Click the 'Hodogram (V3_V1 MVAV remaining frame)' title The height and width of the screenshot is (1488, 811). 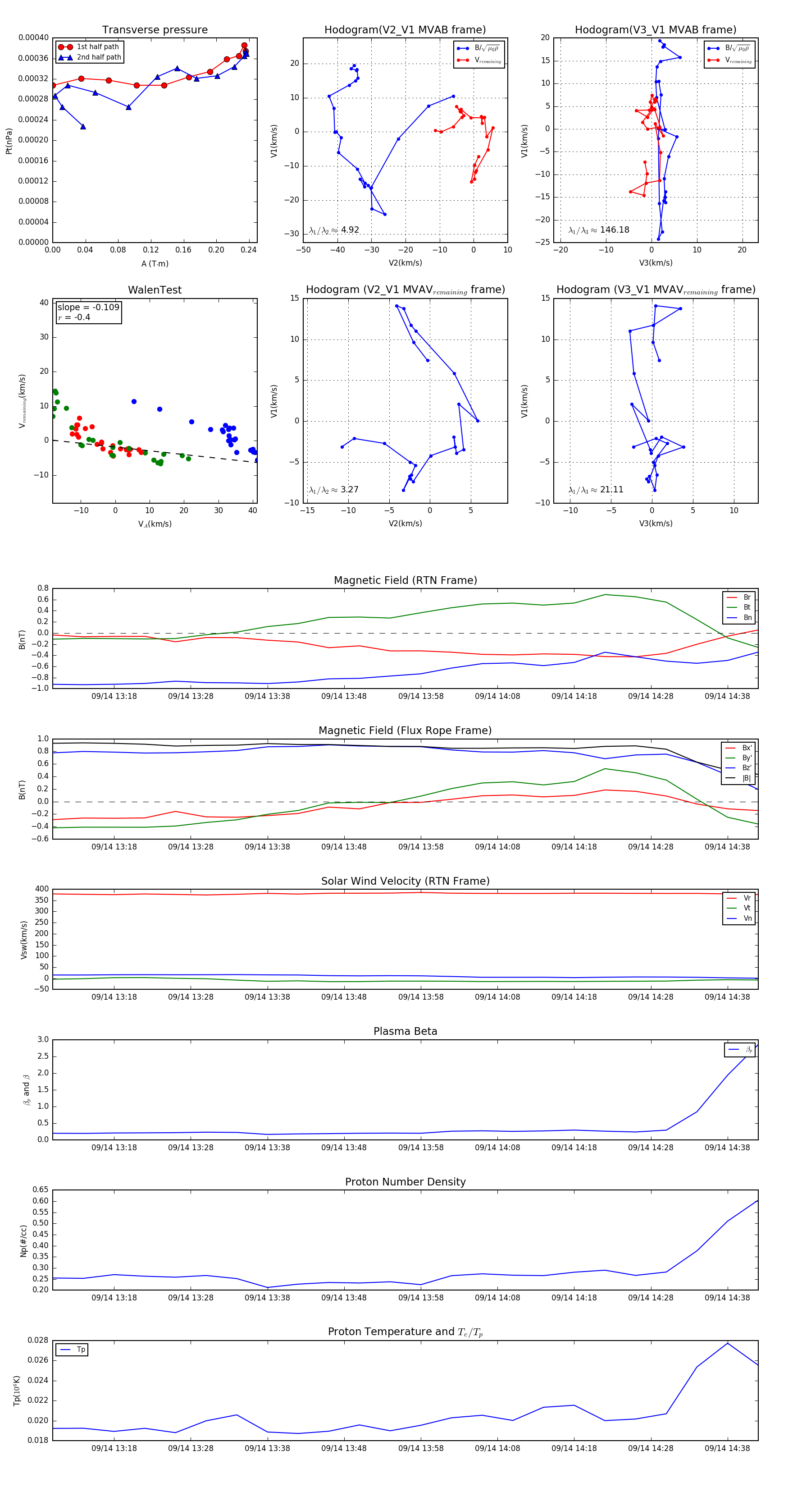click(656, 290)
